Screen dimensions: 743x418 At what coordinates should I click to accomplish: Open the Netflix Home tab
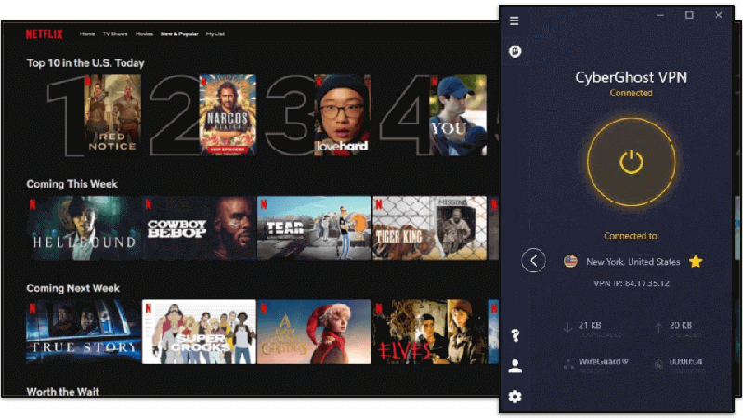click(x=87, y=34)
